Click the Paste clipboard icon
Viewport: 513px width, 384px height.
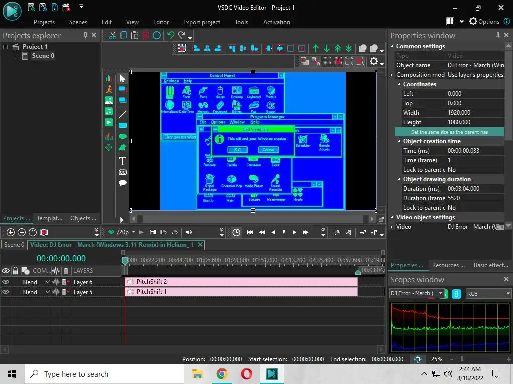tap(134, 35)
